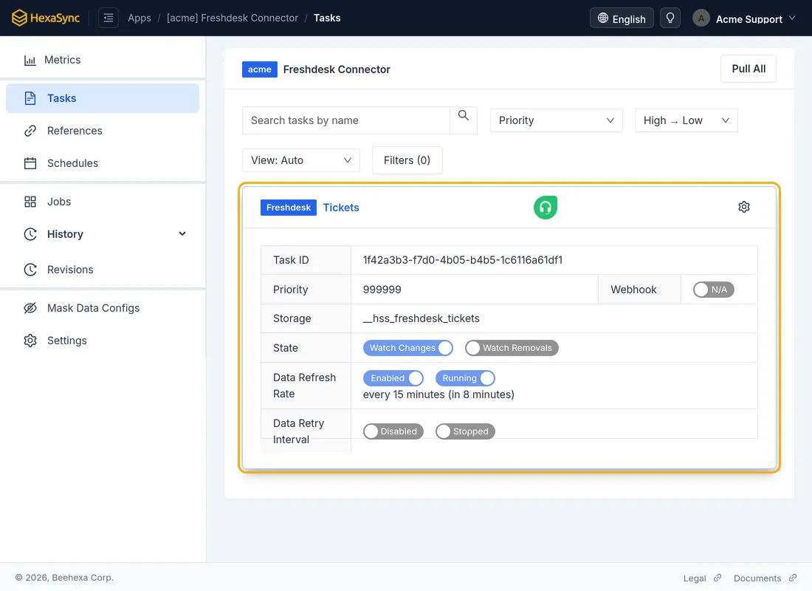Select Tasks in the sidebar
This screenshot has height=591, width=812.
[x=103, y=98]
